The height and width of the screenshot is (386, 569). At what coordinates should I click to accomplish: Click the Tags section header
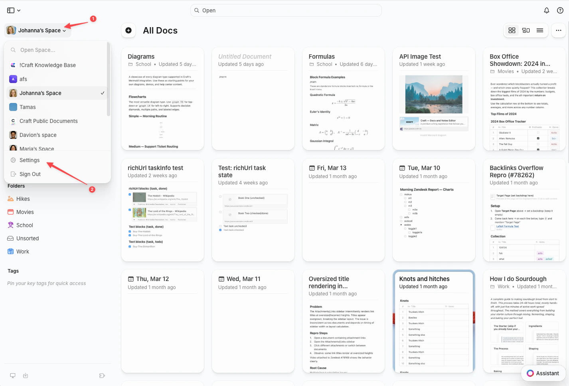tap(13, 271)
